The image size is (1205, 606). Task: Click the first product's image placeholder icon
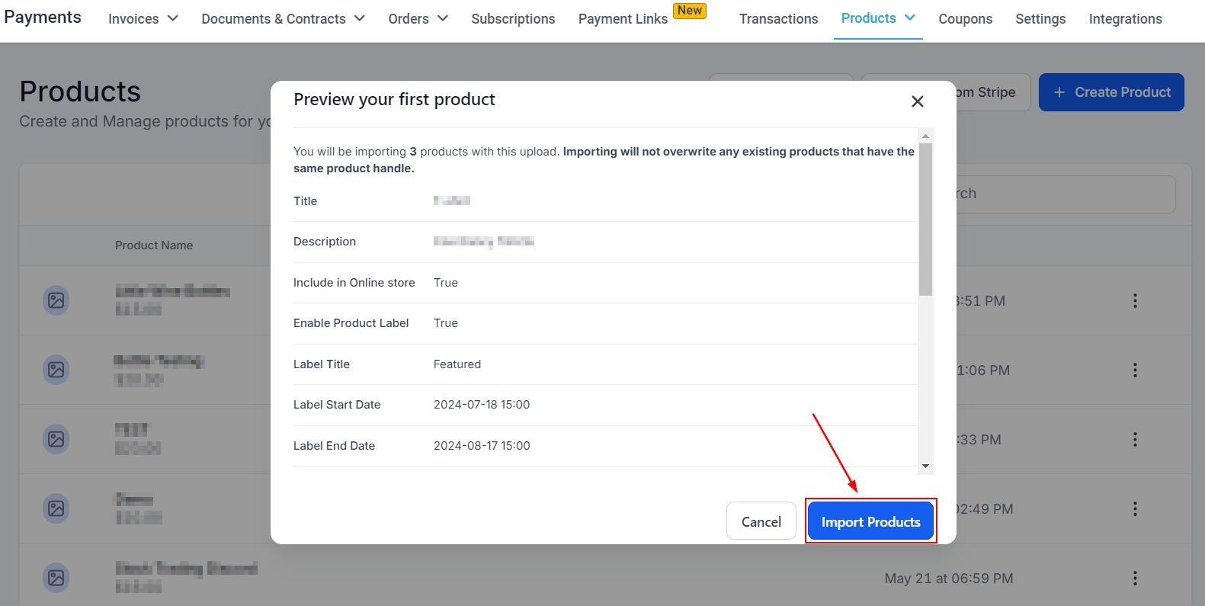(x=56, y=300)
